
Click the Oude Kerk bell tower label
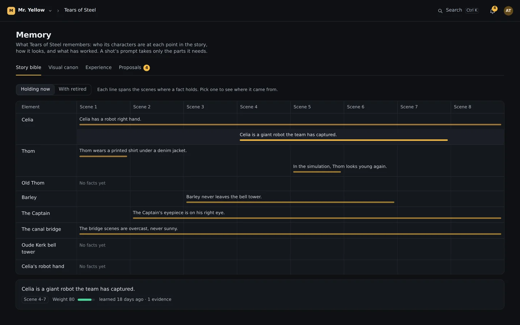click(39, 249)
